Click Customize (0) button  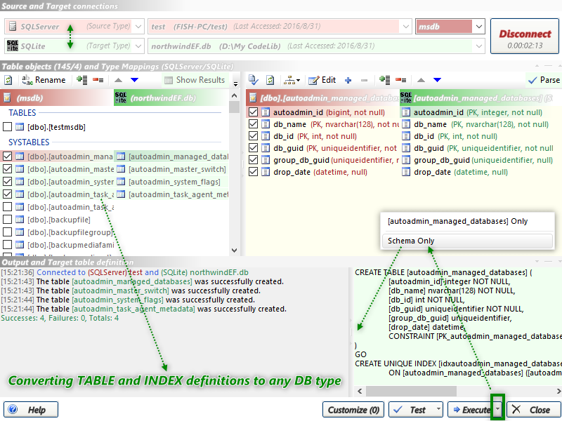pyautogui.click(x=353, y=410)
